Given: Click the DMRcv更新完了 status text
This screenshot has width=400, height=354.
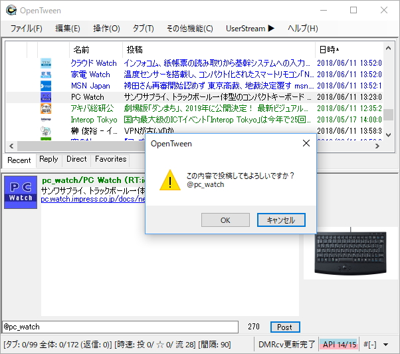Looking at the screenshot, I should coord(287,345).
